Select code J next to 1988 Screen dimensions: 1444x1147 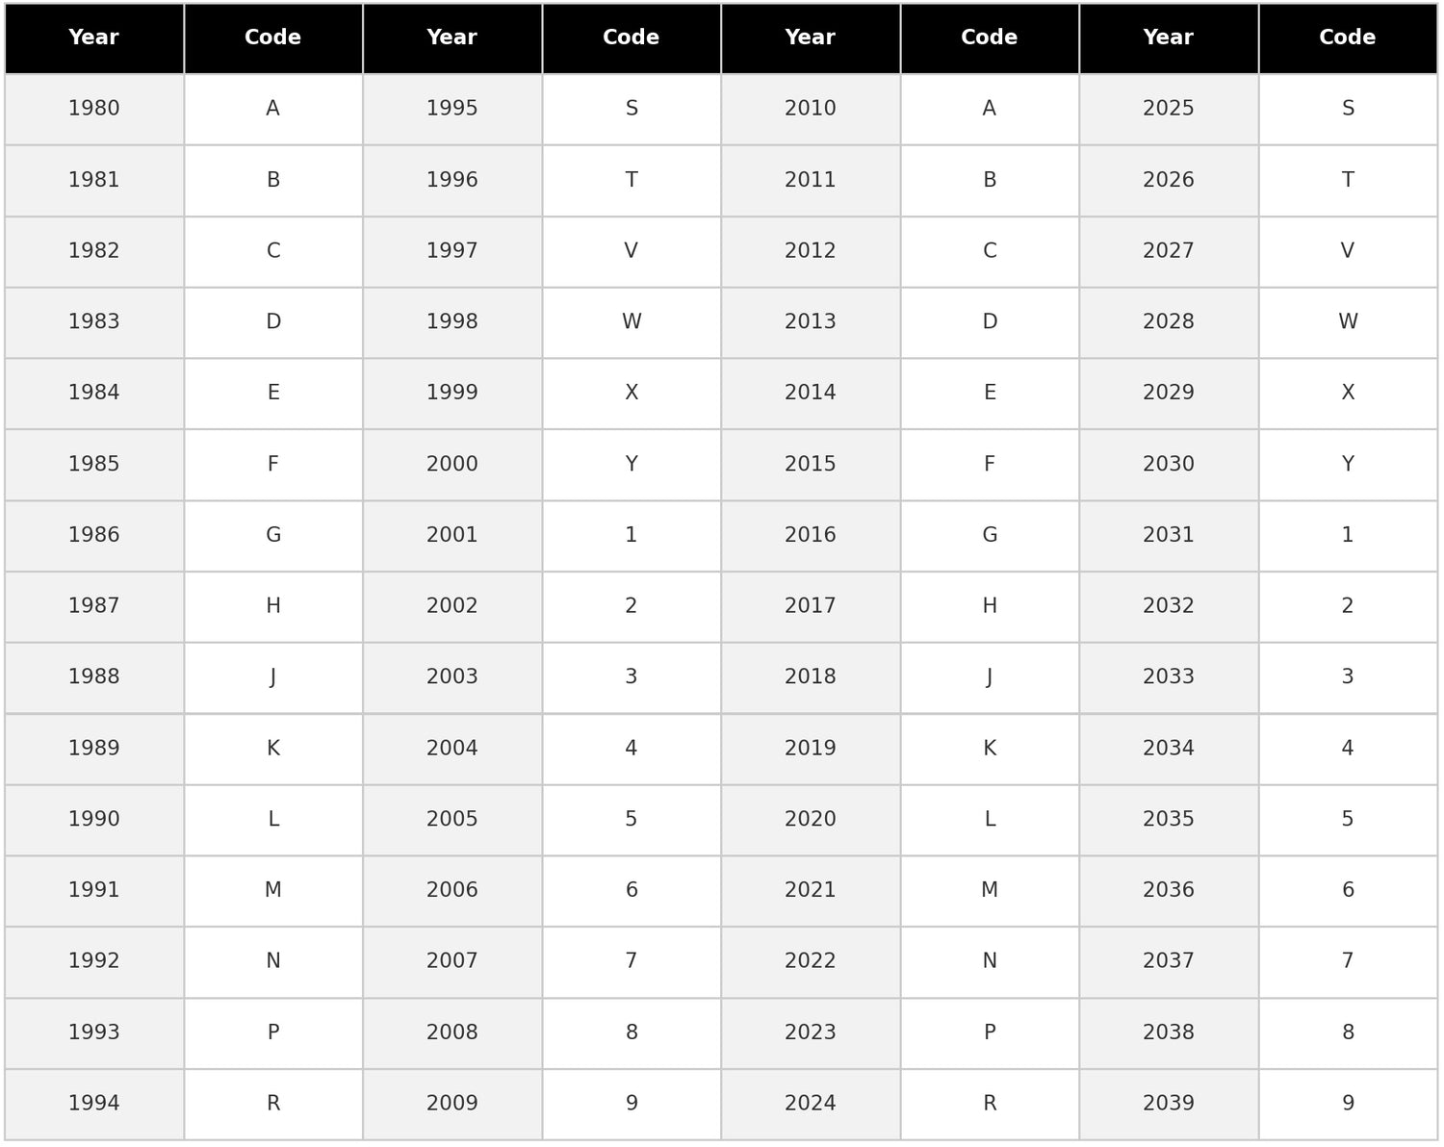[x=272, y=677]
